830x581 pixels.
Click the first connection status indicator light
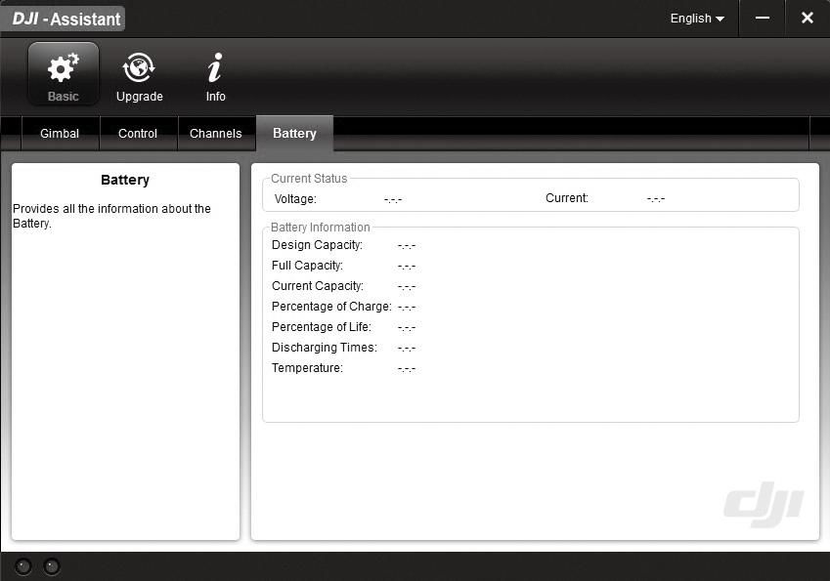point(22,566)
